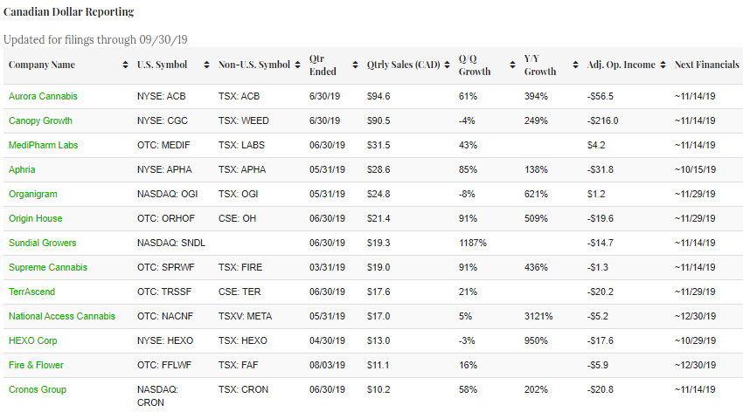Open National Access Cannabis link
The height and width of the screenshot is (412, 743).
[x=58, y=316]
